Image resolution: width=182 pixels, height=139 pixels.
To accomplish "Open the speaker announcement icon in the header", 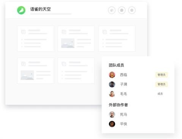I will (x=111, y=10).
